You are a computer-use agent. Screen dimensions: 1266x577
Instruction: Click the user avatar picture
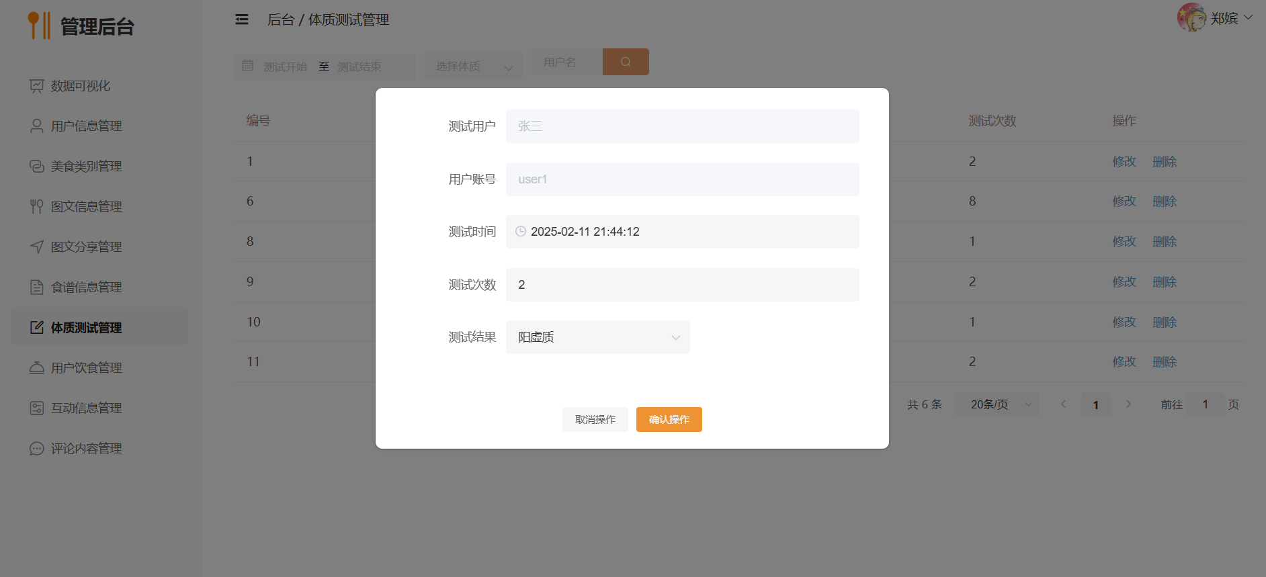pos(1191,17)
